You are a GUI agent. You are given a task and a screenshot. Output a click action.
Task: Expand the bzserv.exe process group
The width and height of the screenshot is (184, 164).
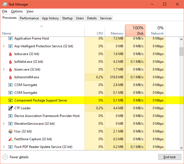(x=4, y=69)
